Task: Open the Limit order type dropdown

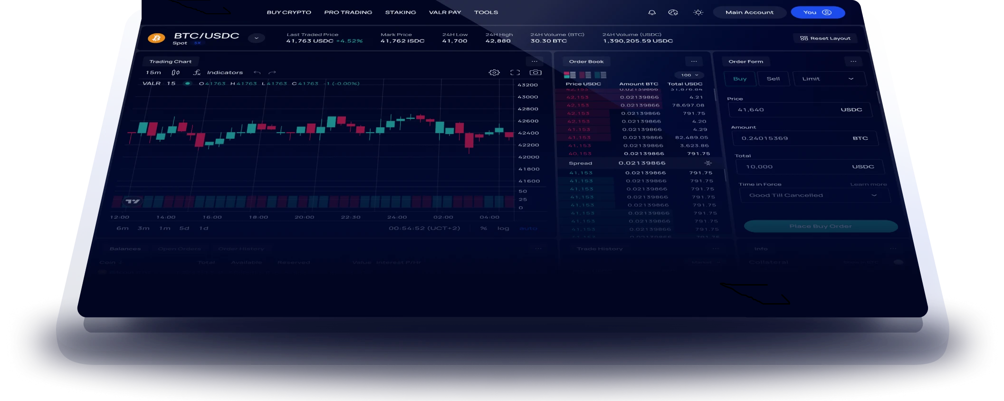Action: 828,79
